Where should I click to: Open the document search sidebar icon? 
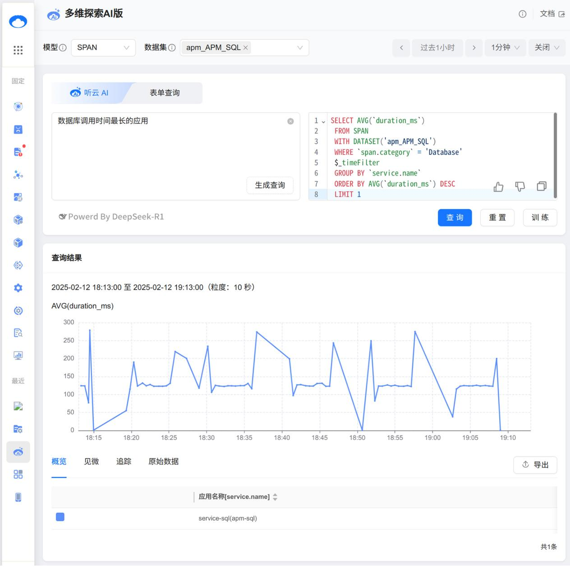pos(18,333)
